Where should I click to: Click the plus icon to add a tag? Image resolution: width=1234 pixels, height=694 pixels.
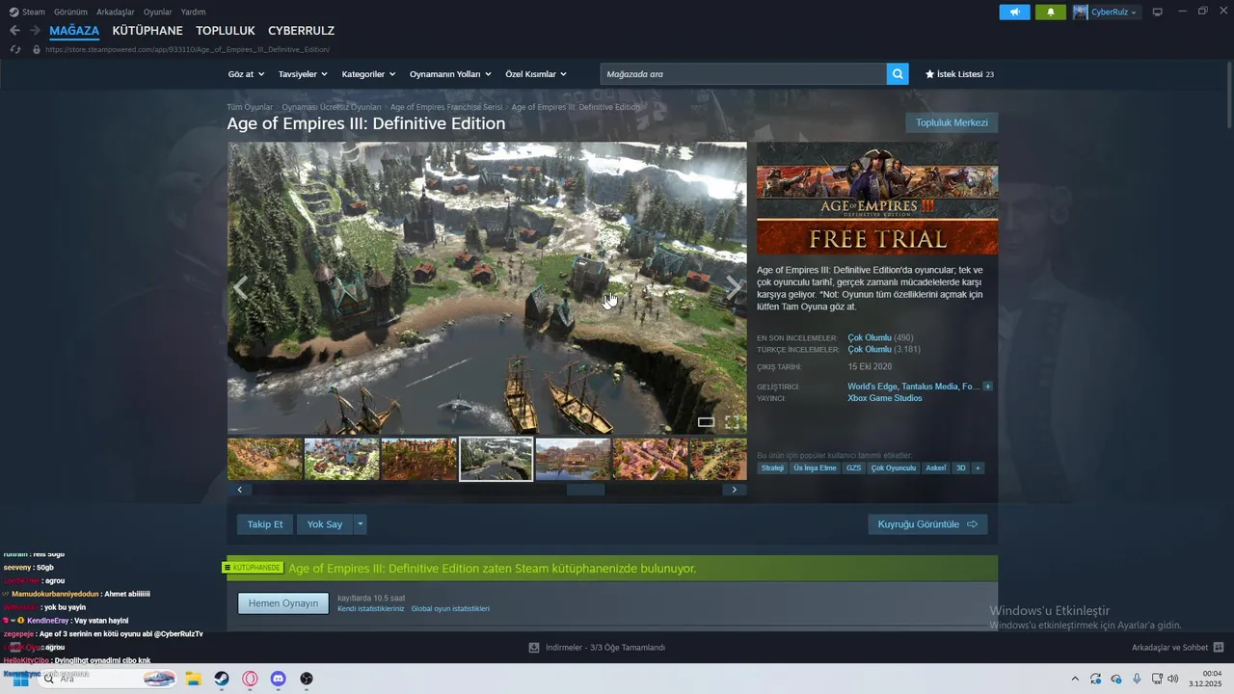[978, 467]
